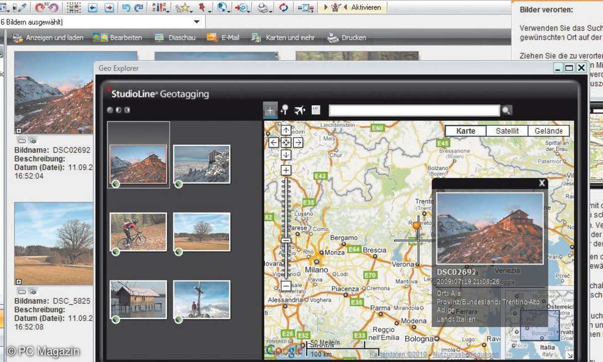Click the orange location pin on the map
The height and width of the screenshot is (362, 603).
coord(416,226)
